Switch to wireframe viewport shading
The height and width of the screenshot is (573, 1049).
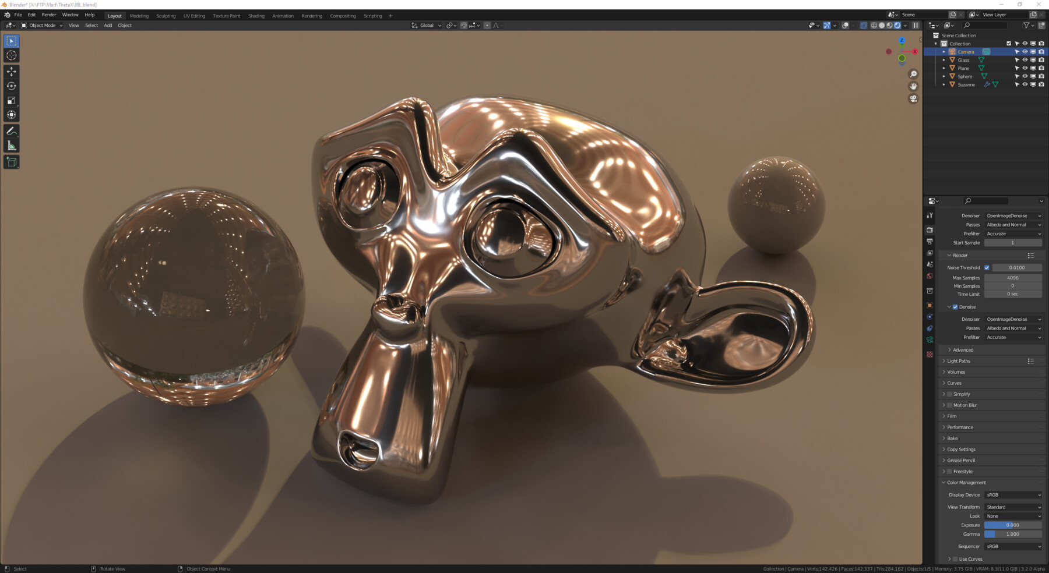874,25
